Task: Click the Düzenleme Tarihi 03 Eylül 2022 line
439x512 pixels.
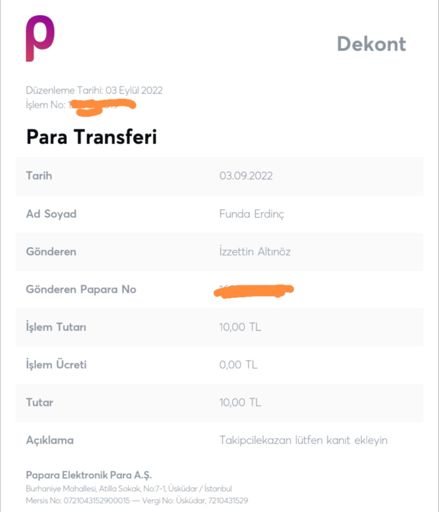Action: click(x=94, y=90)
